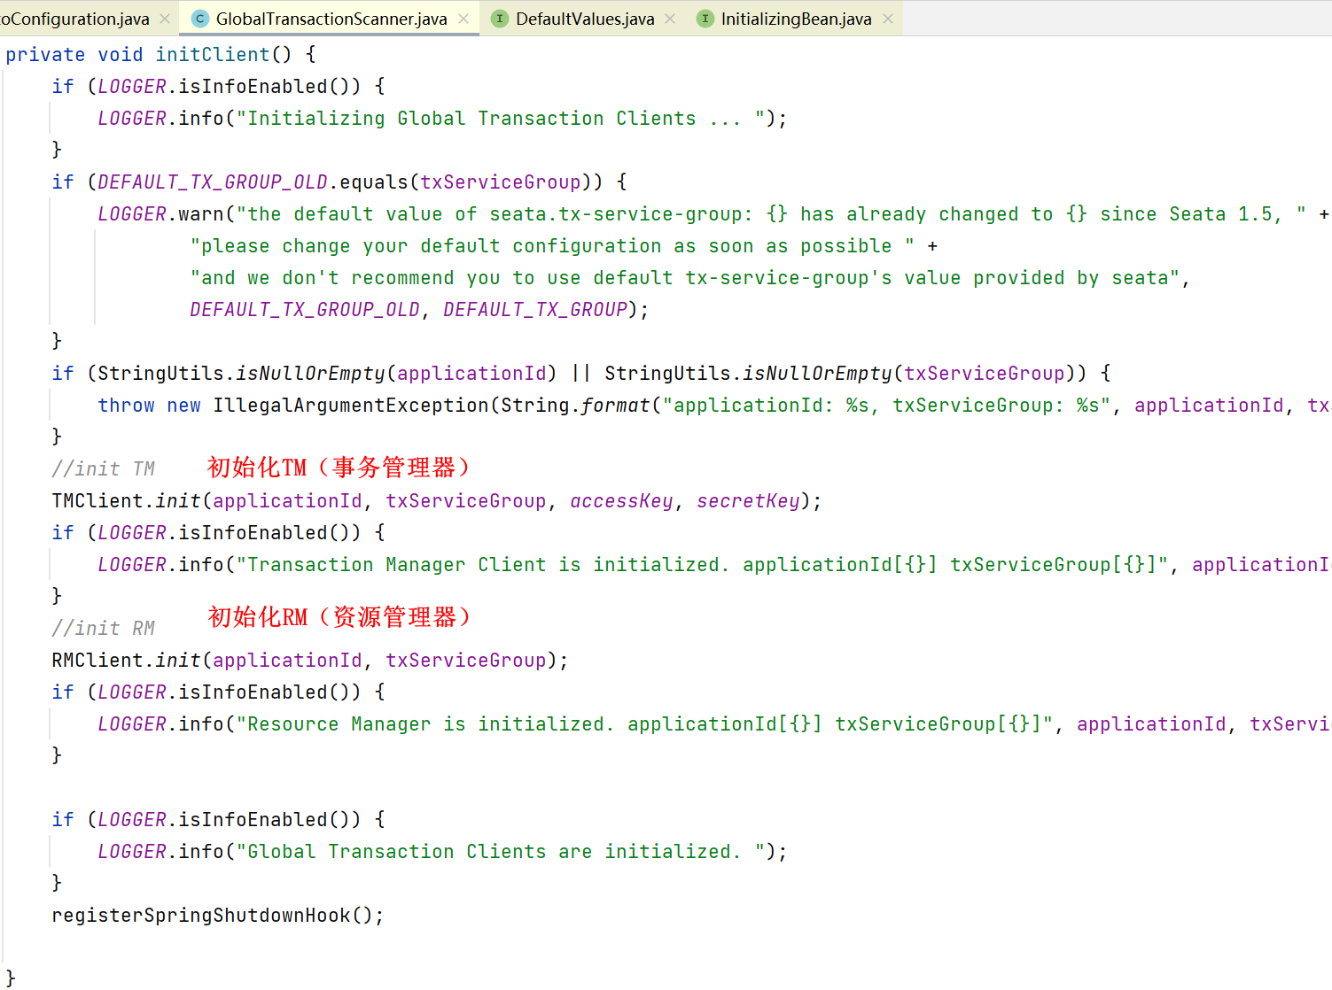
Task: Close the Configuration.java tab
Action: [x=165, y=19]
